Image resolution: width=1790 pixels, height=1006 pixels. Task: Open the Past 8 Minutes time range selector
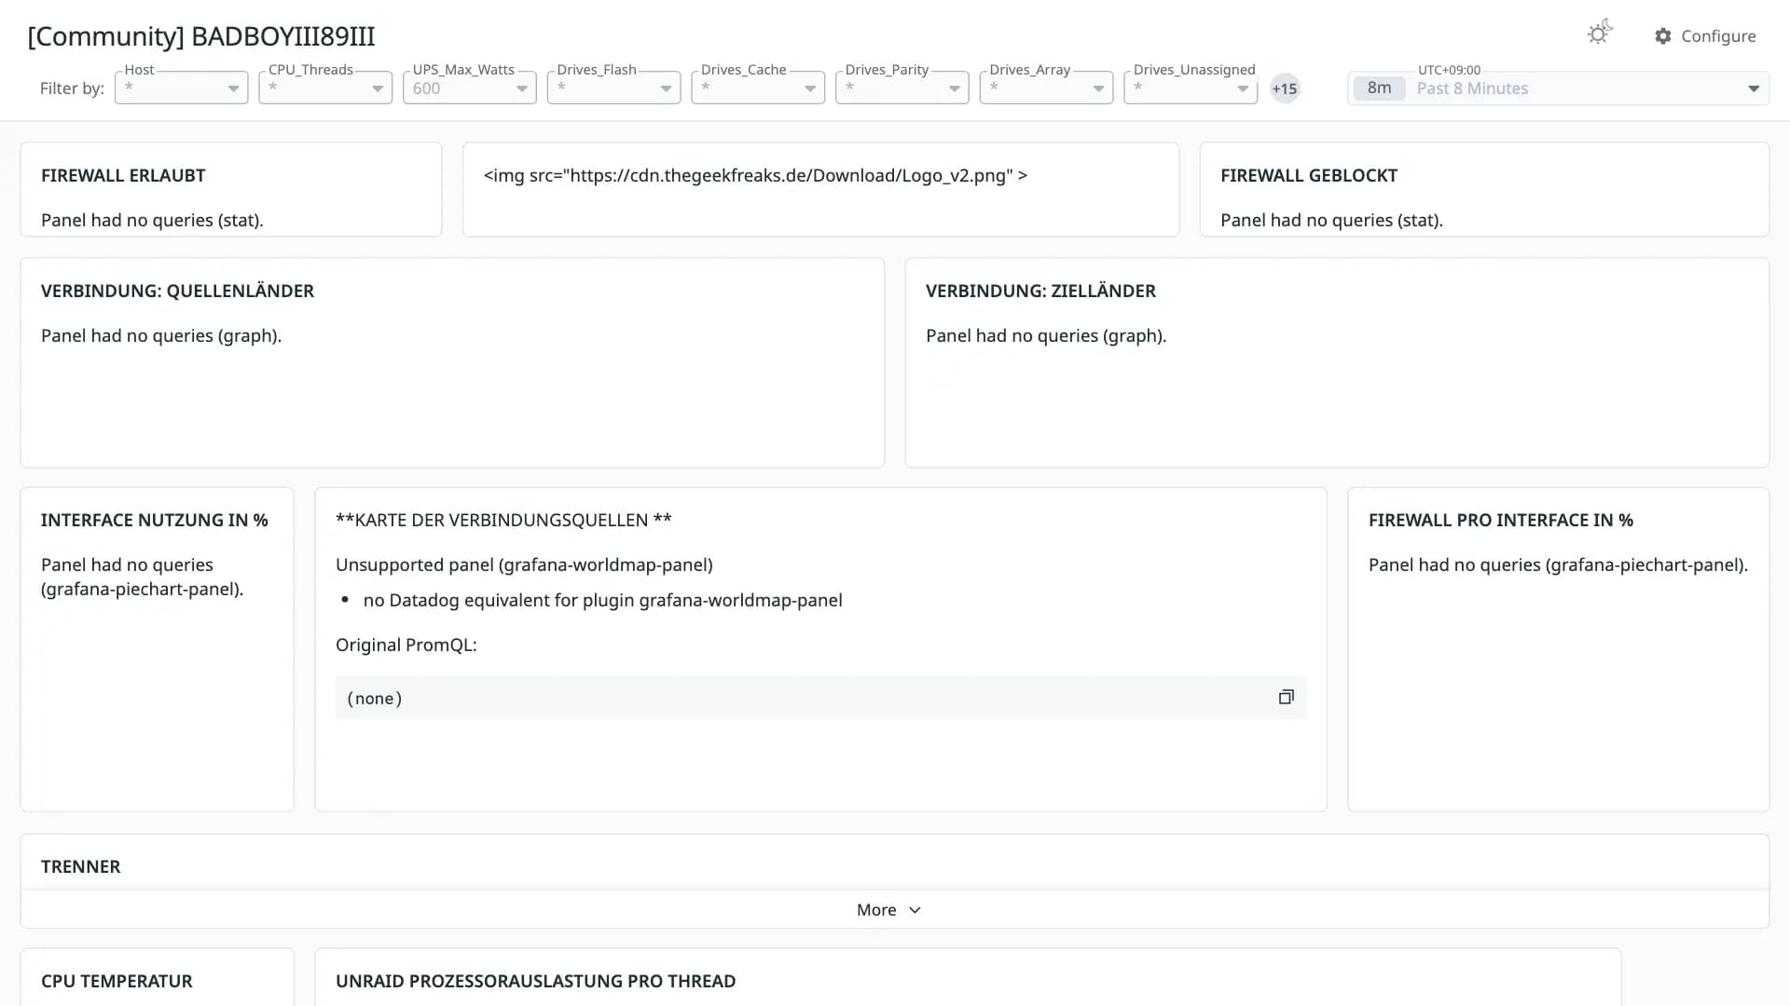(1558, 88)
